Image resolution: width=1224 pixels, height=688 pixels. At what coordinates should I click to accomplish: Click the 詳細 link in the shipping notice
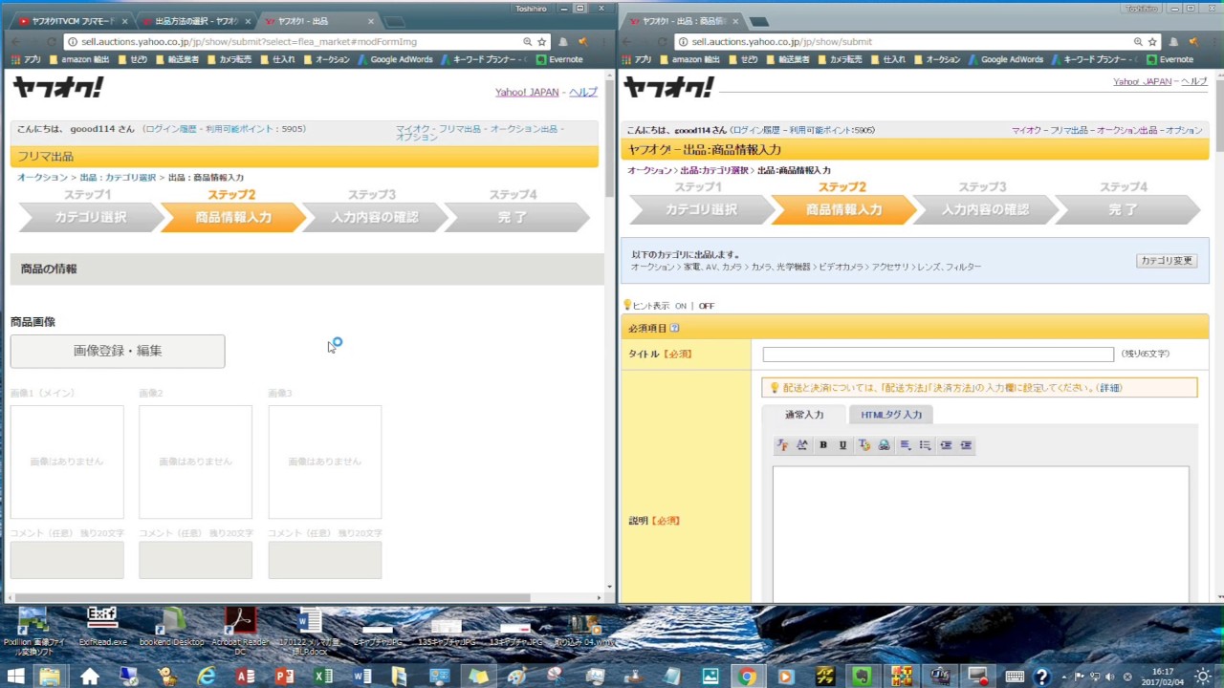(1109, 388)
